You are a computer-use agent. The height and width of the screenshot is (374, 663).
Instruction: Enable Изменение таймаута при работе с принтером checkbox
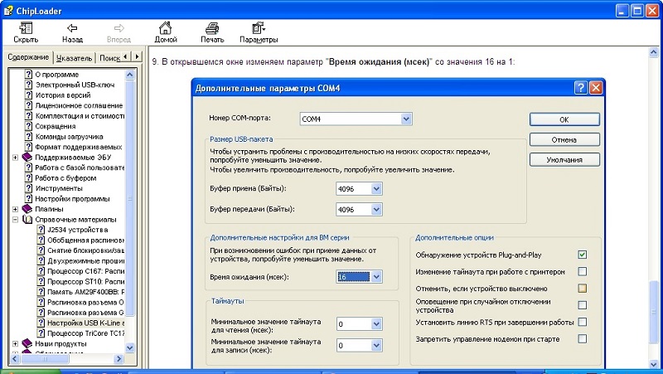tap(582, 271)
